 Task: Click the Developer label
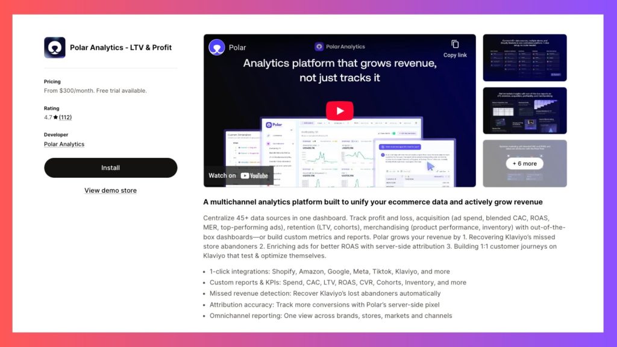tap(56, 134)
